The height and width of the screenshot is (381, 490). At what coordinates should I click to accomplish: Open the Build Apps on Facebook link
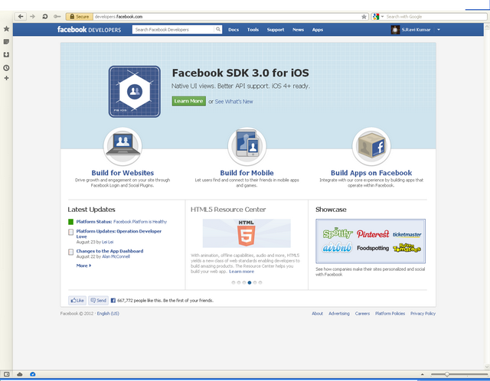371,173
